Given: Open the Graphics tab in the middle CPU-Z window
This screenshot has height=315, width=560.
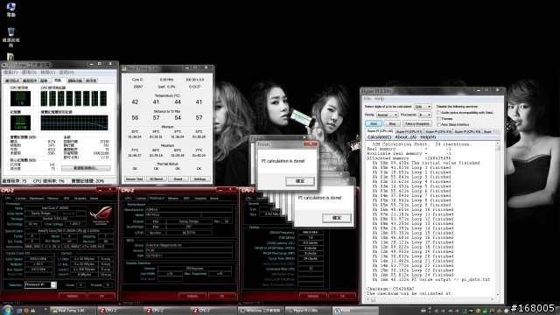Looking at the screenshot, I should click(200, 199).
